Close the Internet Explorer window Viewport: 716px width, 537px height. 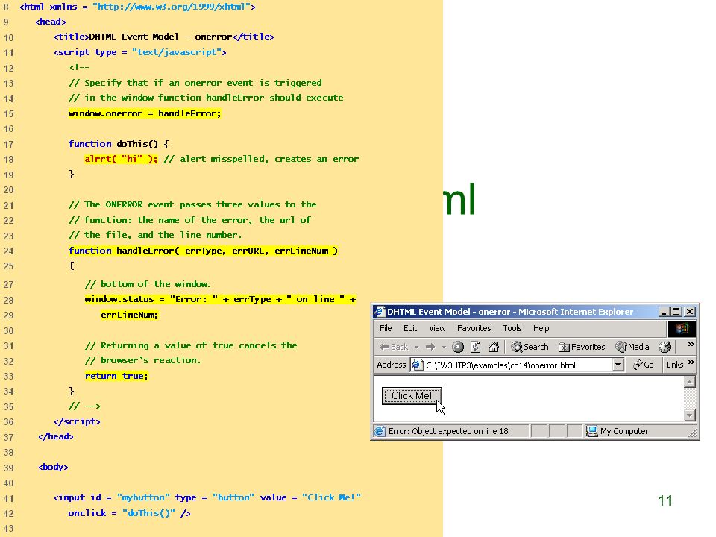click(690, 312)
